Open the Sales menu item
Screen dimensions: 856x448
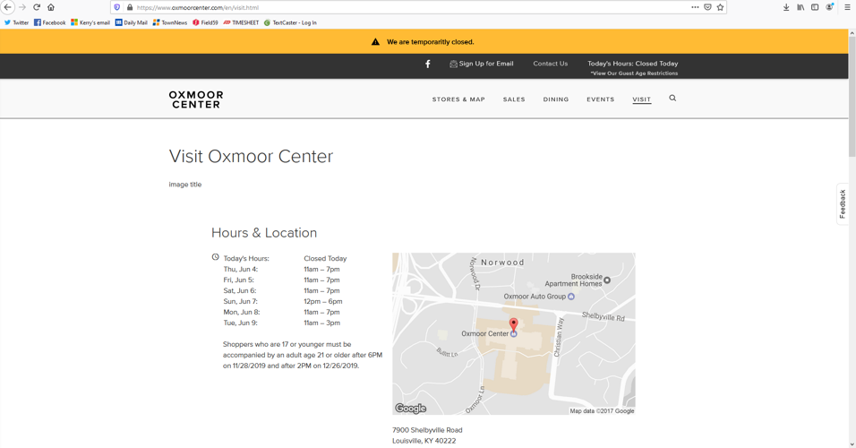[x=514, y=99]
